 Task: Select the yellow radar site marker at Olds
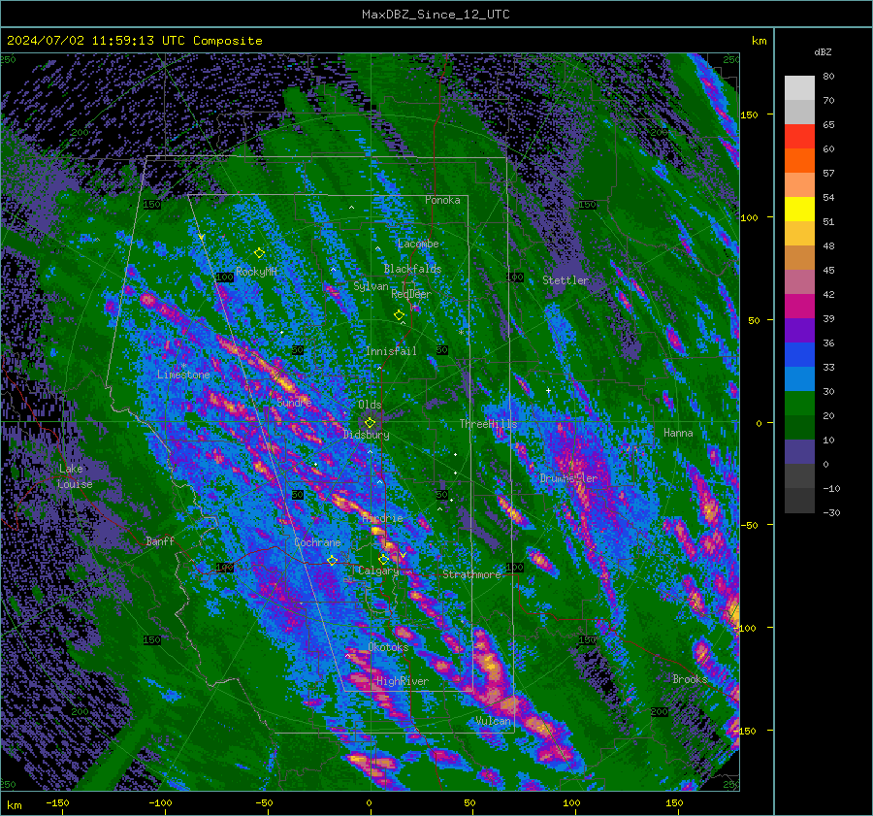[370, 423]
